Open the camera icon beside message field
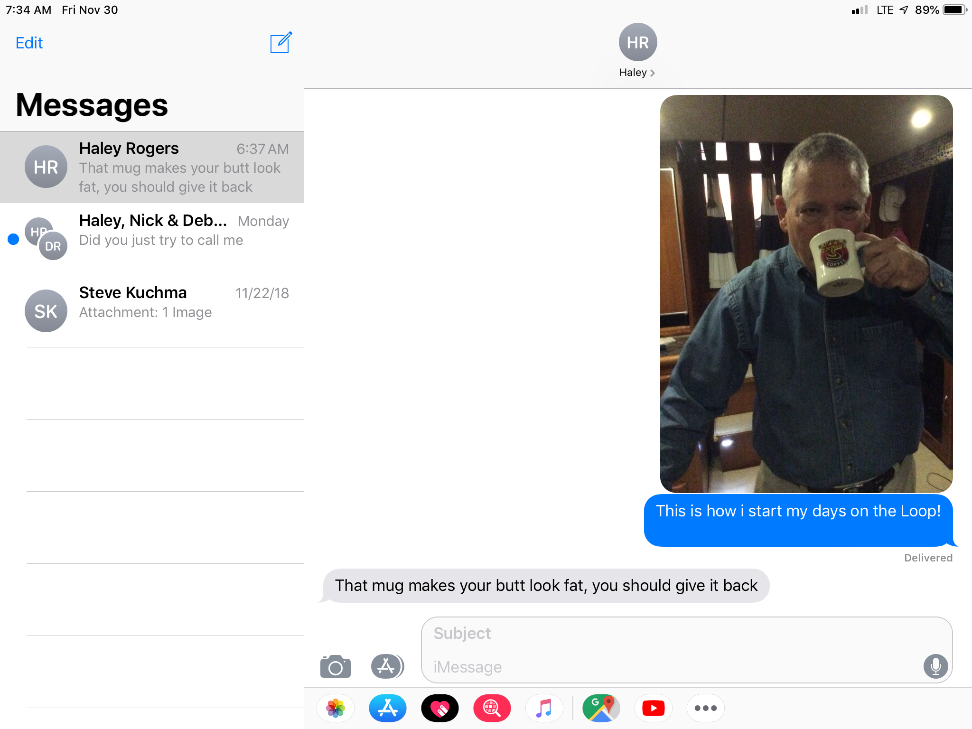The image size is (972, 729). click(x=335, y=667)
